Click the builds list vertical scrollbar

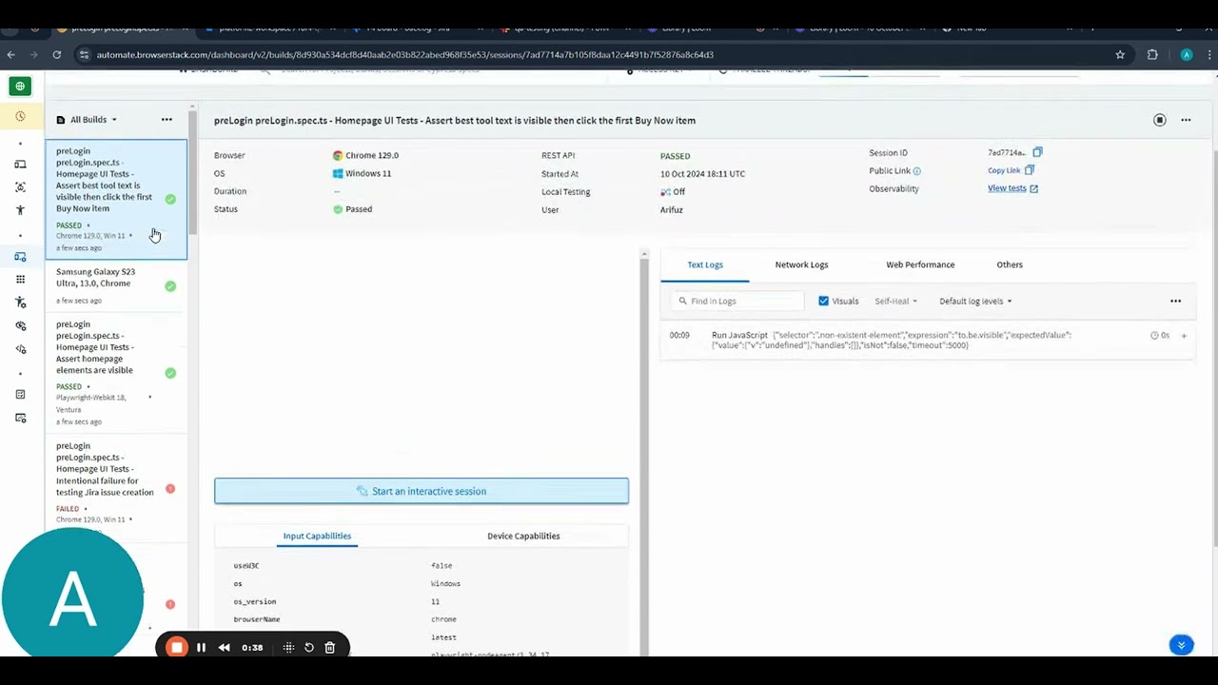[x=192, y=171]
